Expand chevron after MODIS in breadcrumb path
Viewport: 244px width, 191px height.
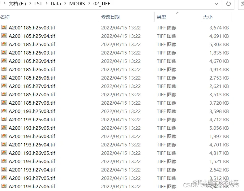(x=89, y=3)
